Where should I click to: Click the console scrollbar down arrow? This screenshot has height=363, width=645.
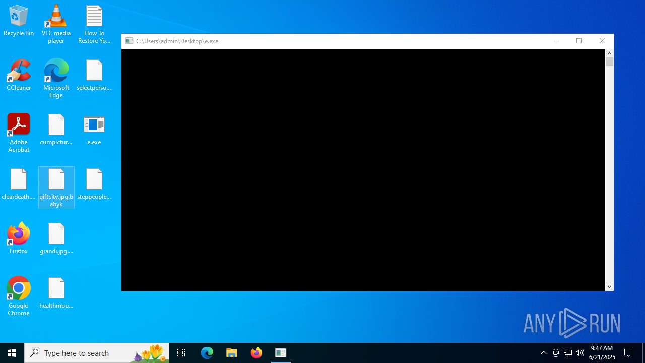[x=609, y=287]
